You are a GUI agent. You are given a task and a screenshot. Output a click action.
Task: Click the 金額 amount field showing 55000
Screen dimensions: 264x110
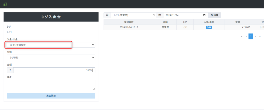[54, 70]
